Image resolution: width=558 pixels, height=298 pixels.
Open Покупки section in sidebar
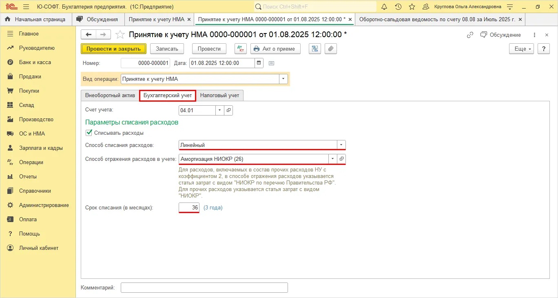29,91
